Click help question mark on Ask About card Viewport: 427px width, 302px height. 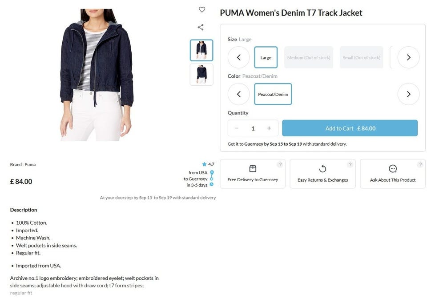(x=420, y=164)
